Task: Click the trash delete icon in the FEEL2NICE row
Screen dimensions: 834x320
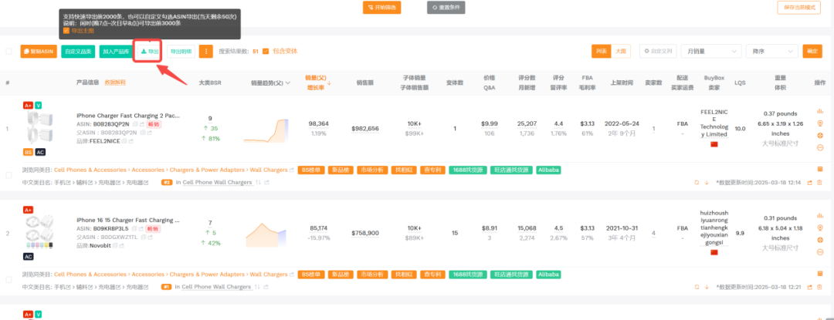Action: (x=819, y=183)
